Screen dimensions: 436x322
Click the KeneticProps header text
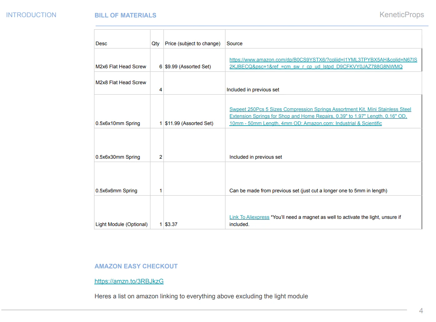click(x=402, y=15)
